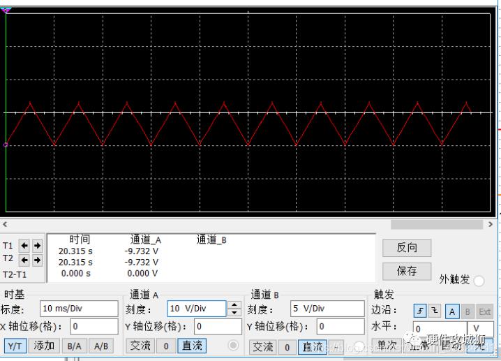This screenshot has width=501, height=361.
Task: Set Channel B coupling to 0 (ground)
Action: tap(287, 347)
